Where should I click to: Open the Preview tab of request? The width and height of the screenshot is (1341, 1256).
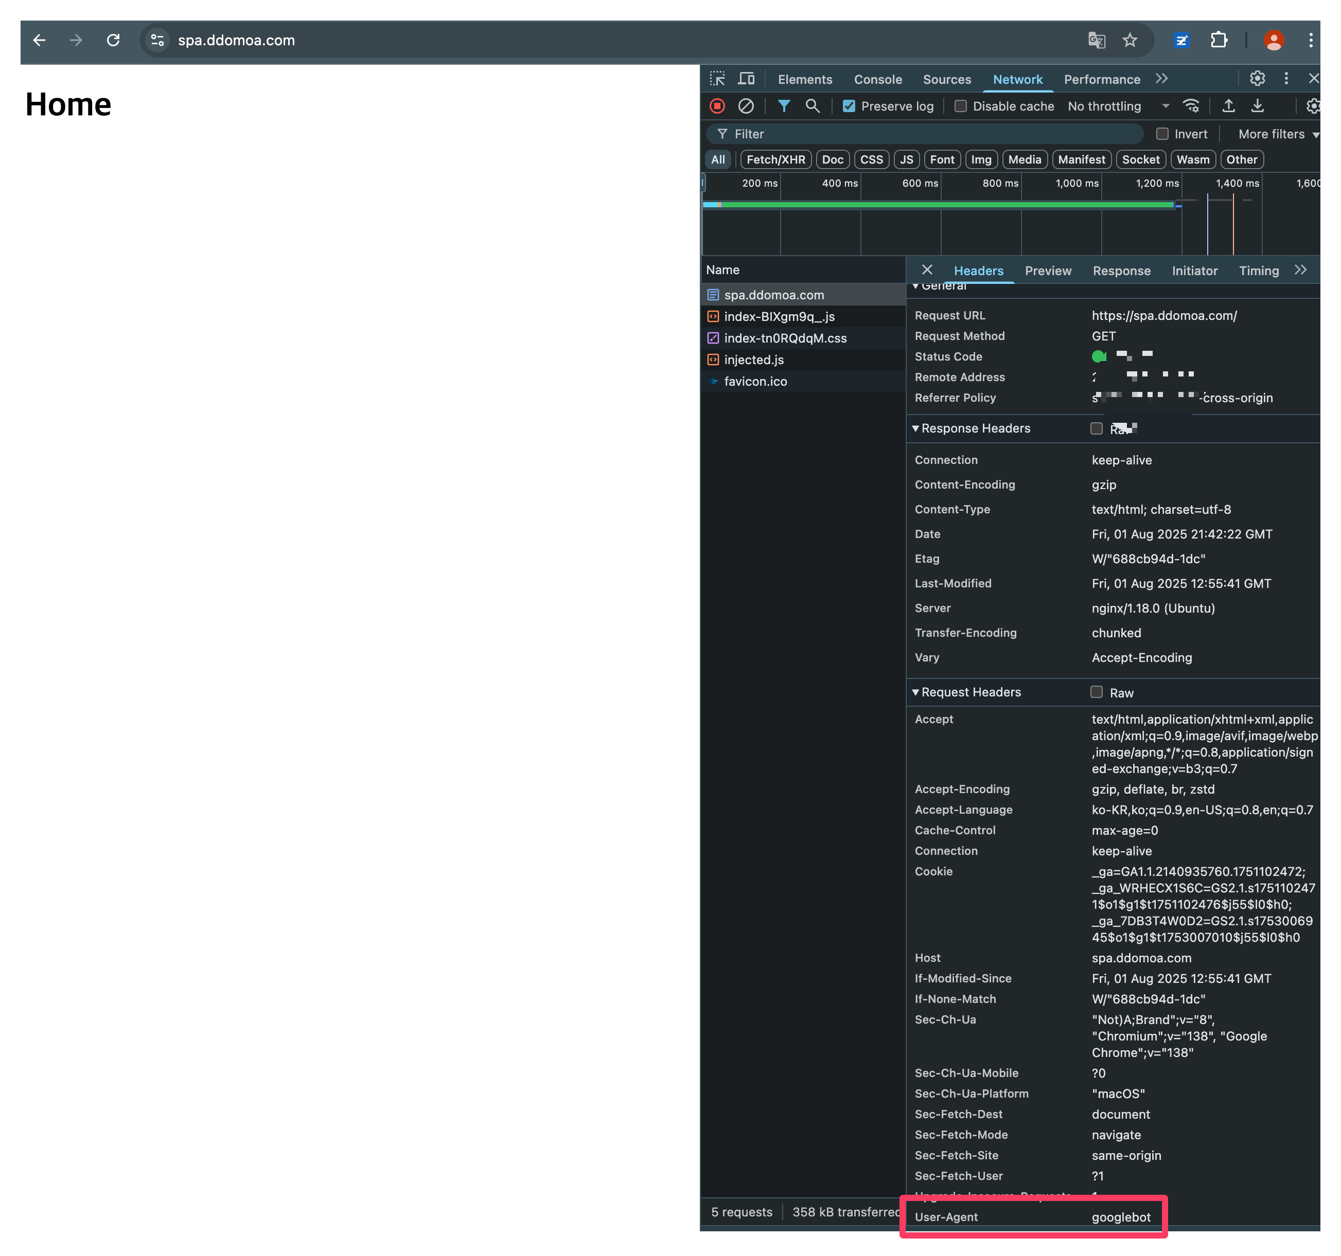1048,271
